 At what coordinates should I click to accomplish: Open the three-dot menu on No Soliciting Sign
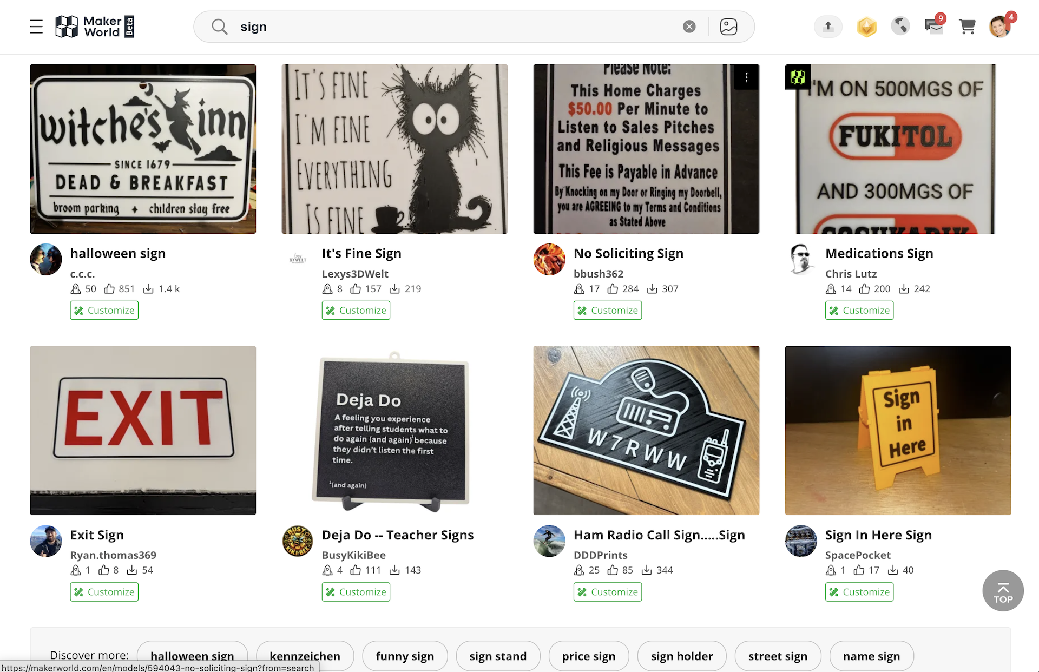point(746,77)
